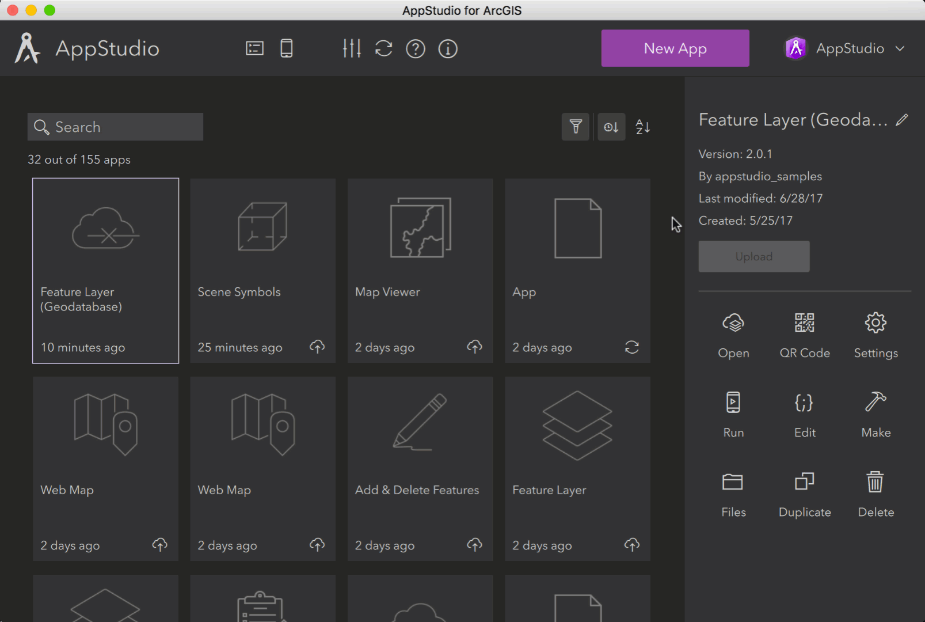Open the app Files folder

pyautogui.click(x=733, y=494)
